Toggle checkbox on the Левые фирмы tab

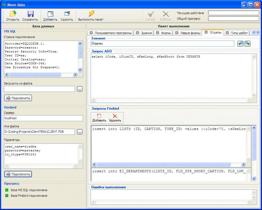[177, 33]
